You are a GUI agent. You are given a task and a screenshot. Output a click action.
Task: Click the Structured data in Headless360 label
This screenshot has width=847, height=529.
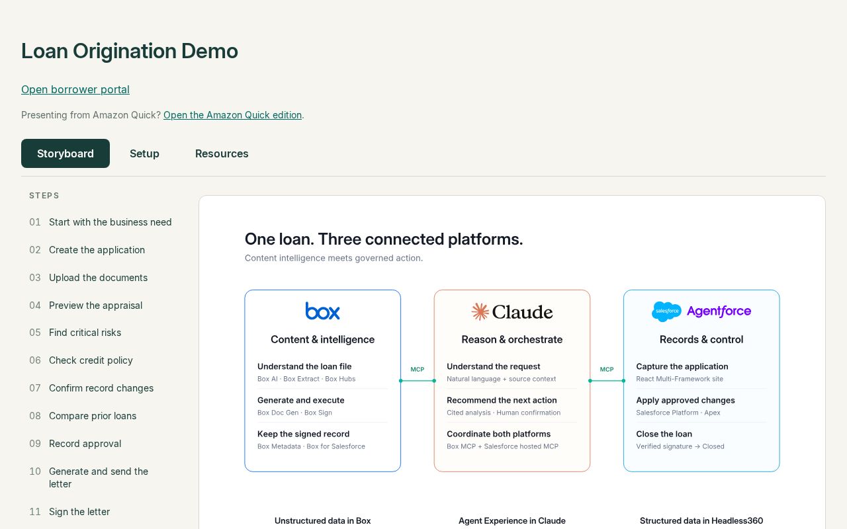(x=701, y=520)
